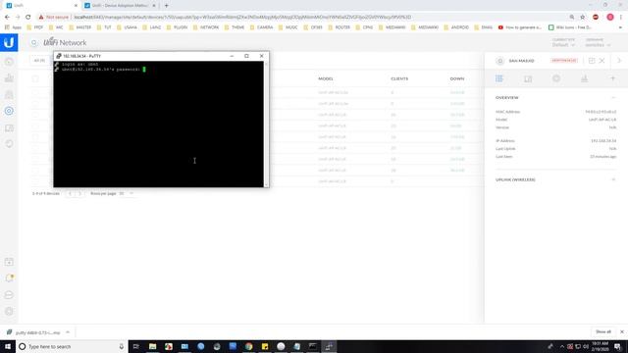Image resolution: width=628 pixels, height=353 pixels.
Task: Go back in browser history
Action: pyautogui.click(x=7, y=18)
